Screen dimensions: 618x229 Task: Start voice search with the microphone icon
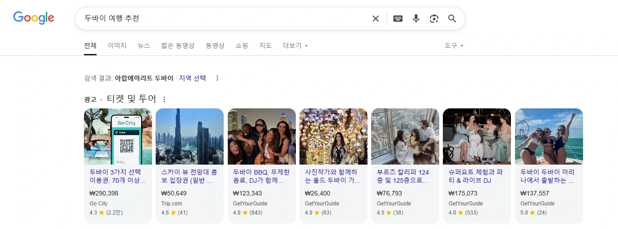click(416, 19)
